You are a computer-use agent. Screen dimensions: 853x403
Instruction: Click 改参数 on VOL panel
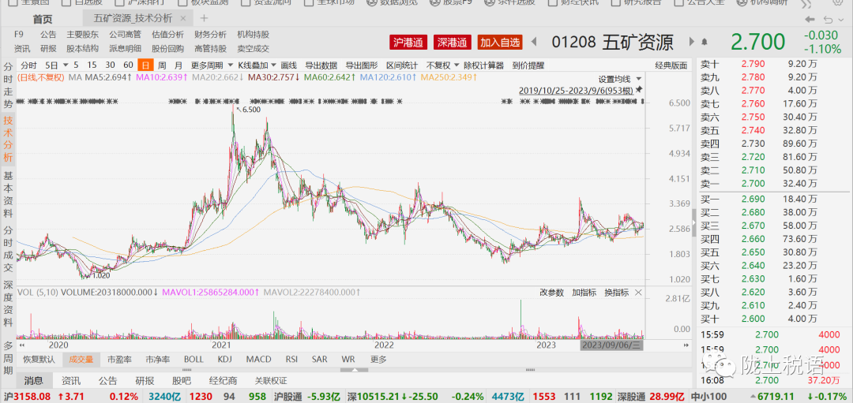551,293
